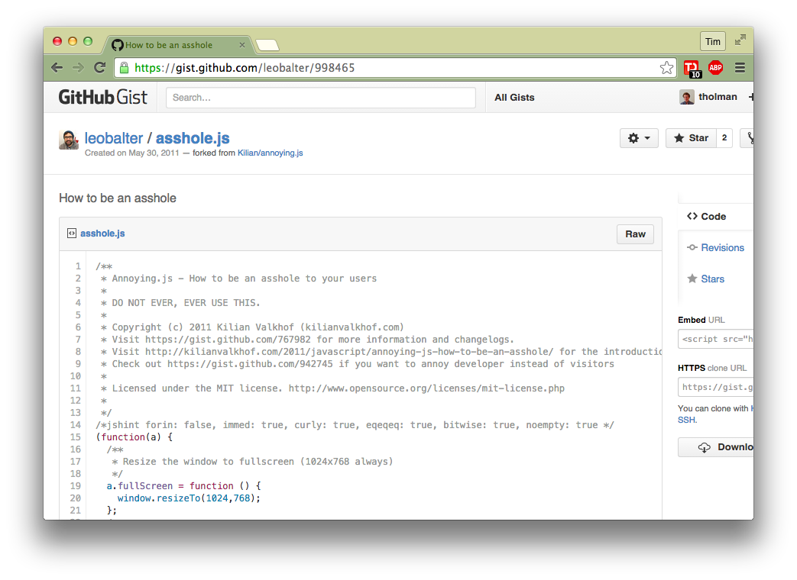Star this gist

pos(692,138)
